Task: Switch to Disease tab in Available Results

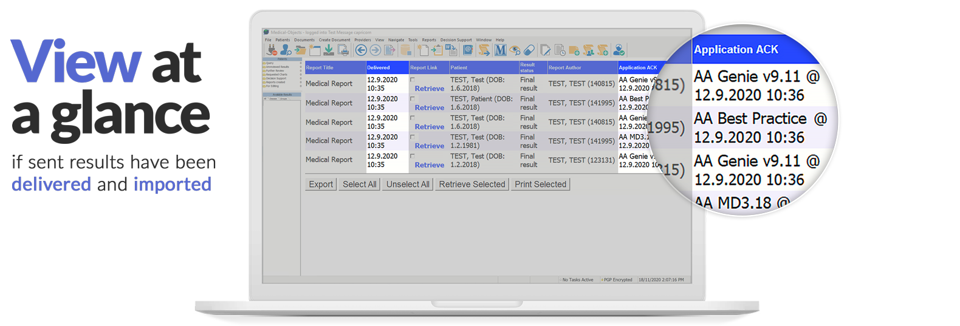Action: (273, 98)
